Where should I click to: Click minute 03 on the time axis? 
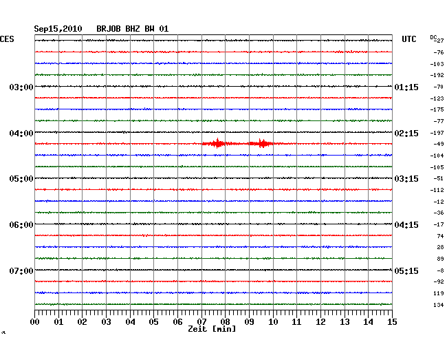click(x=106, y=322)
